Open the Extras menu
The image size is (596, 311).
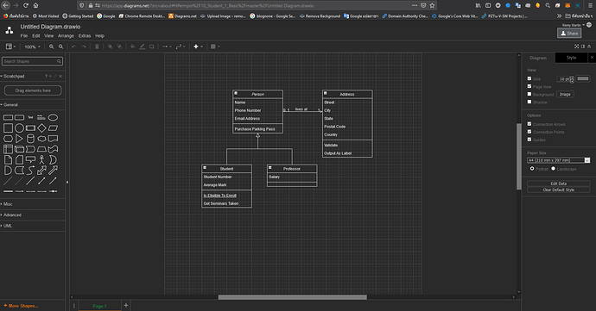pyautogui.click(x=85, y=35)
